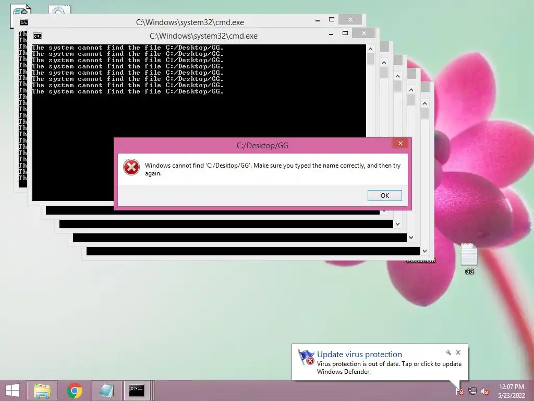Screen dimensions: 534x401
Task: Click the back cmd.exe window system icon
Action: (24, 22)
